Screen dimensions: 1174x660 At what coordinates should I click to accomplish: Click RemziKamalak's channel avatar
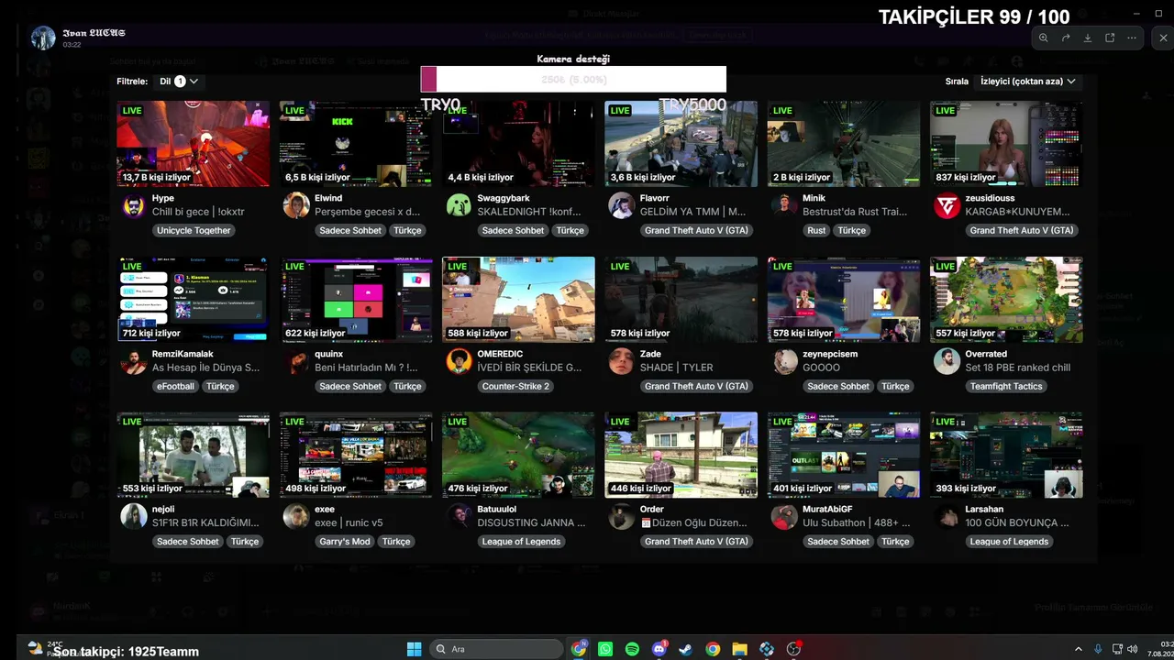pyautogui.click(x=134, y=361)
